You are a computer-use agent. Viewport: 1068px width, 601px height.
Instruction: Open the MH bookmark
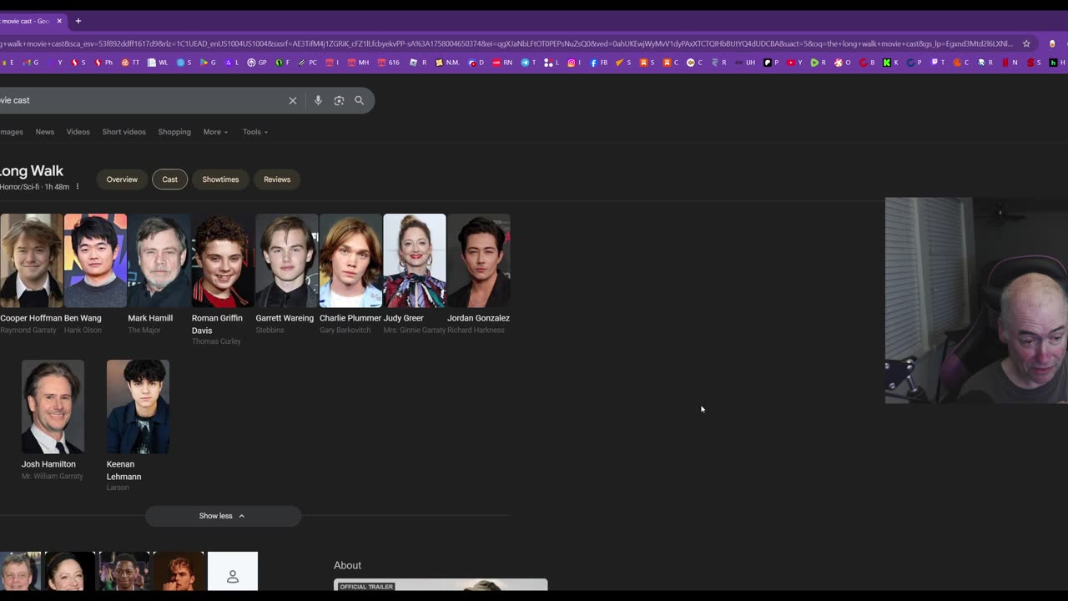(358, 63)
